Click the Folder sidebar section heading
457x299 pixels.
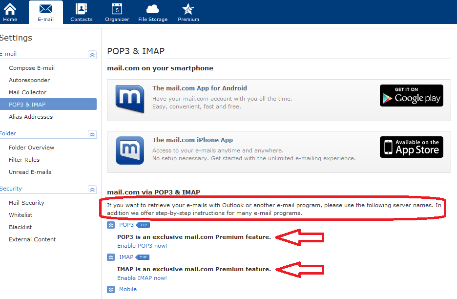8,133
